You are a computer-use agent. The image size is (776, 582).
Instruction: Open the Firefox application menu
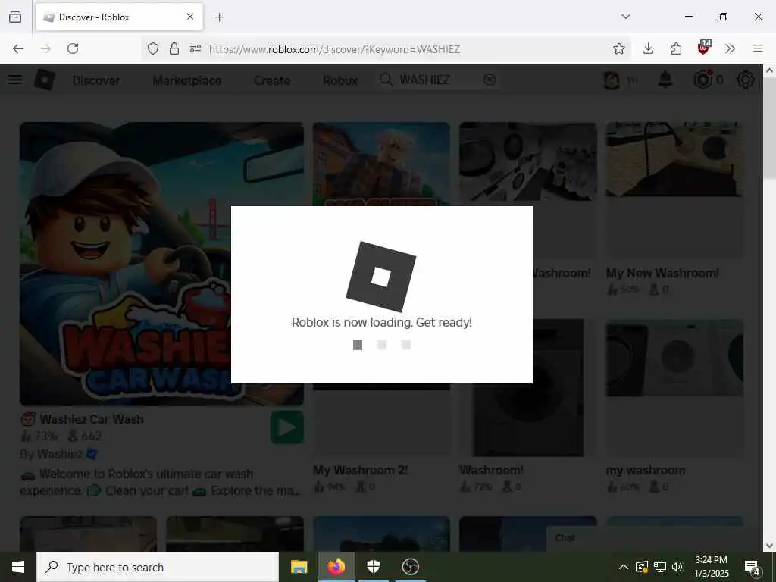point(758,48)
